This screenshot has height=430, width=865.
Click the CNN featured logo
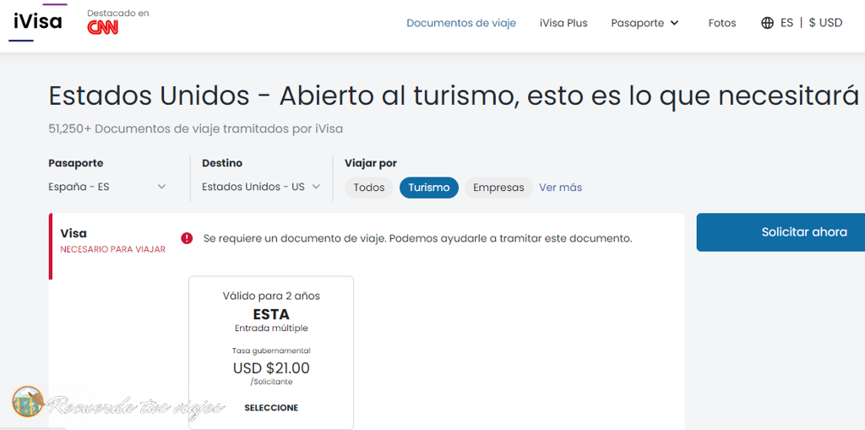(102, 28)
